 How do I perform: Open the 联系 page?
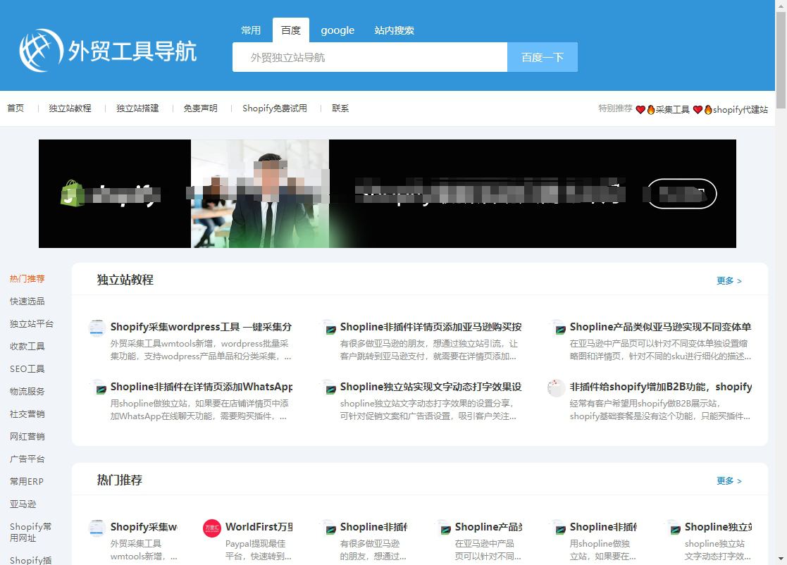[x=340, y=108]
